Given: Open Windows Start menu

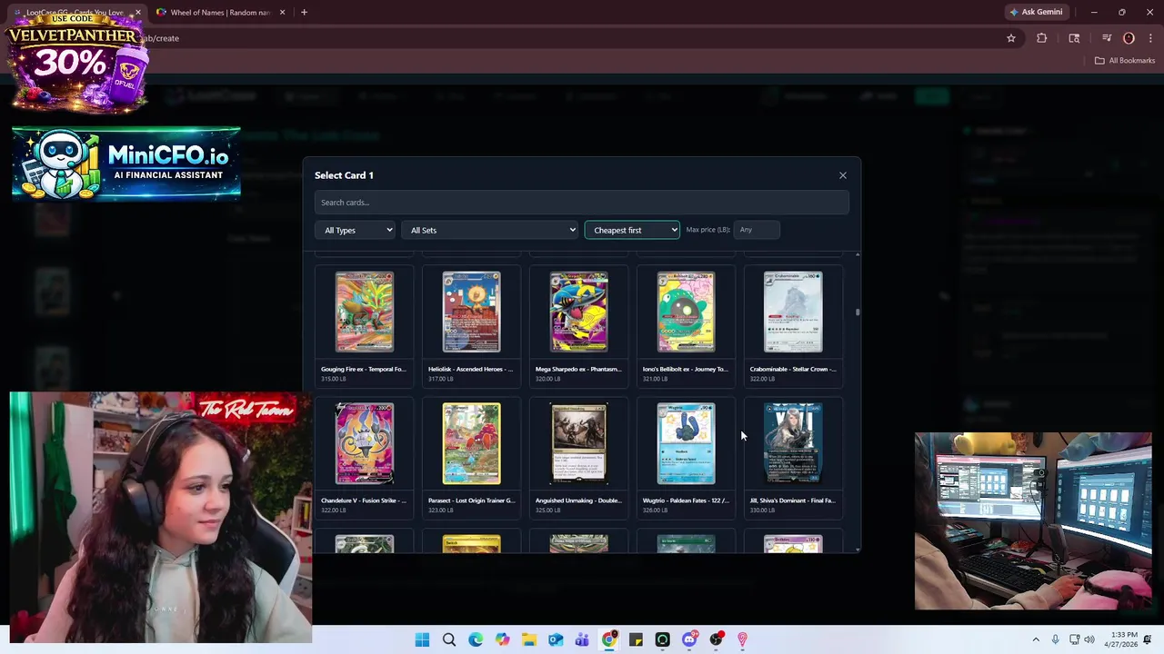Looking at the screenshot, I should pyautogui.click(x=422, y=640).
